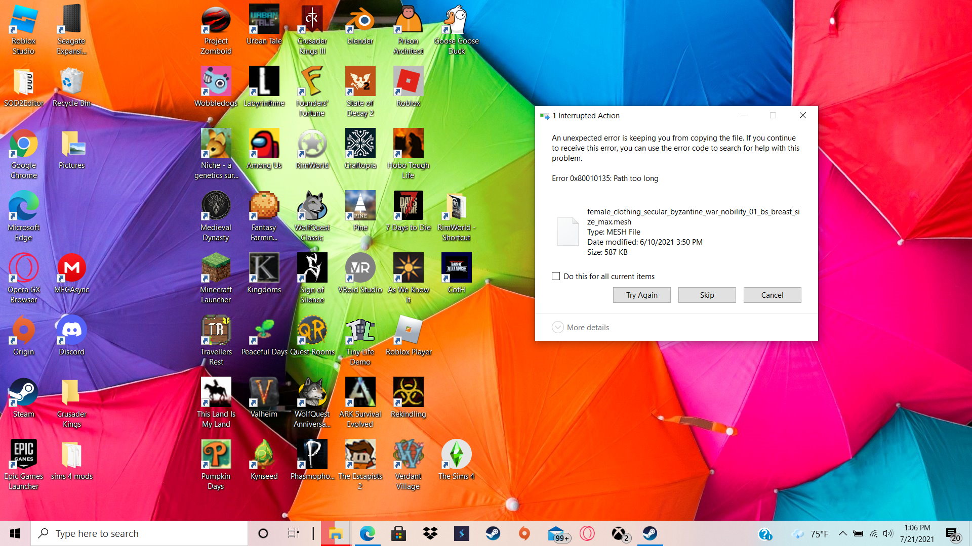Select the Steam desktop shortcut

23,398
